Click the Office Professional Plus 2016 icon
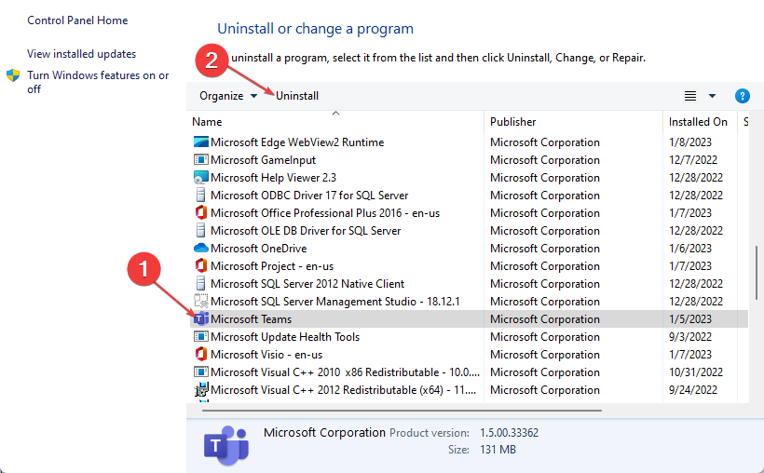 click(200, 213)
